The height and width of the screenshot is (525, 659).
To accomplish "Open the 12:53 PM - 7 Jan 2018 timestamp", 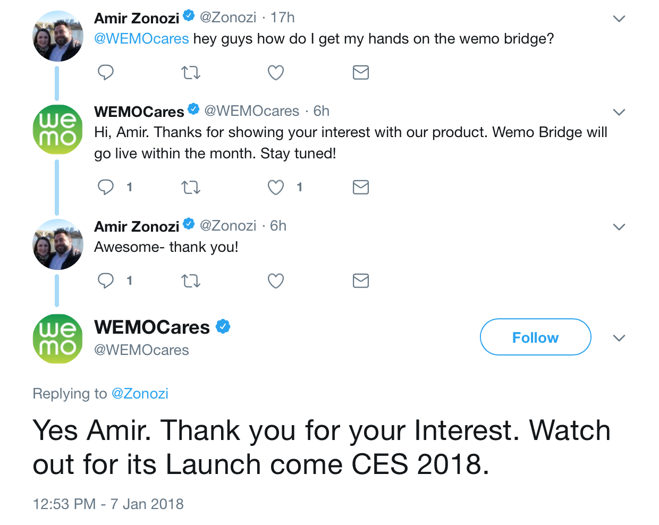I will (108, 504).
